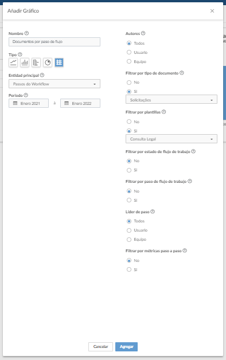Choose No for workflow step filter
This screenshot has width=226, height=360.
pos(129,191)
